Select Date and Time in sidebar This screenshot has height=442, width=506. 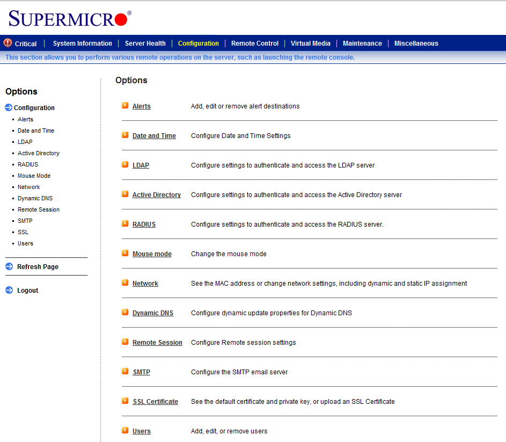36,131
